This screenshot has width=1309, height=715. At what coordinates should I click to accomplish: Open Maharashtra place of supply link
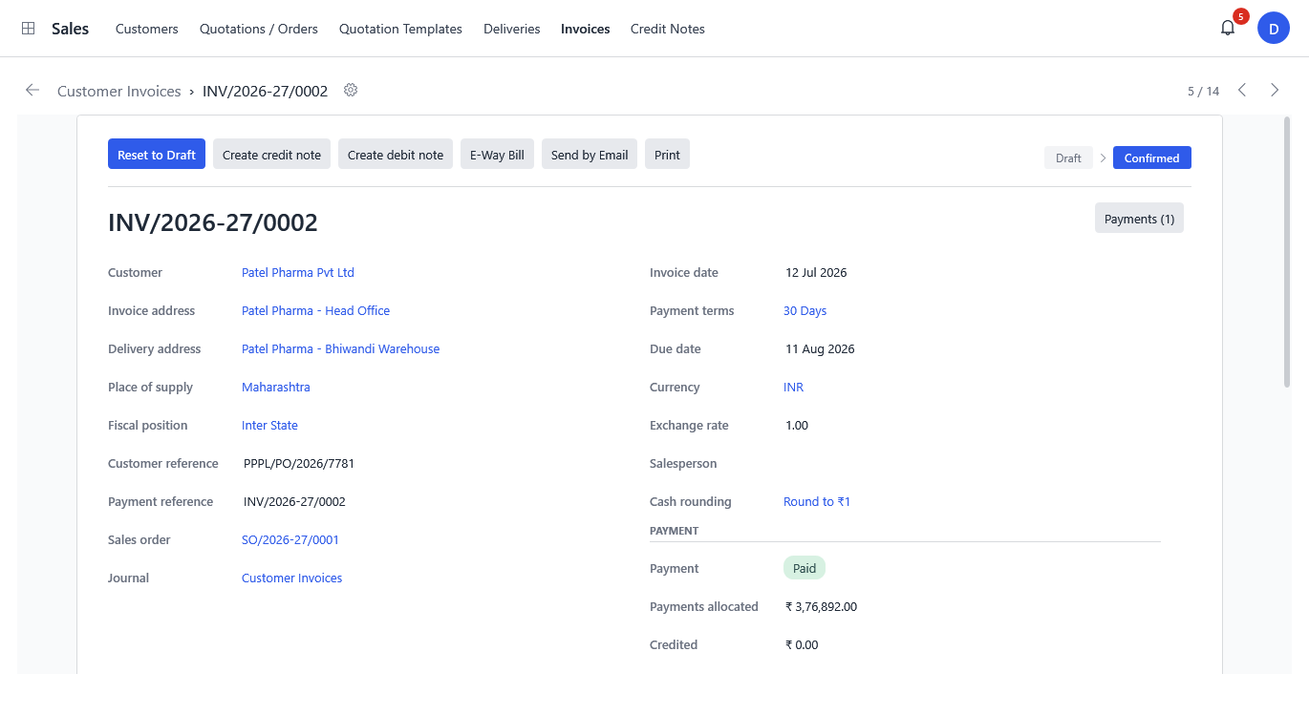point(276,388)
